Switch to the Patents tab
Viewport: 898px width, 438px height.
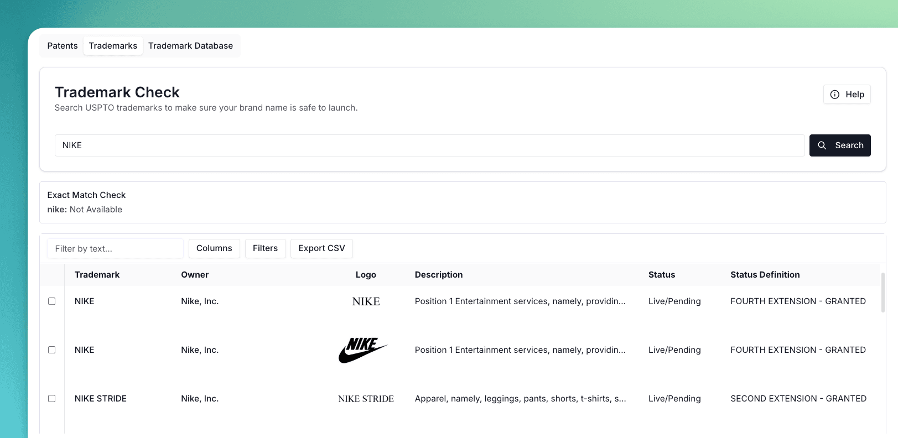click(x=63, y=46)
